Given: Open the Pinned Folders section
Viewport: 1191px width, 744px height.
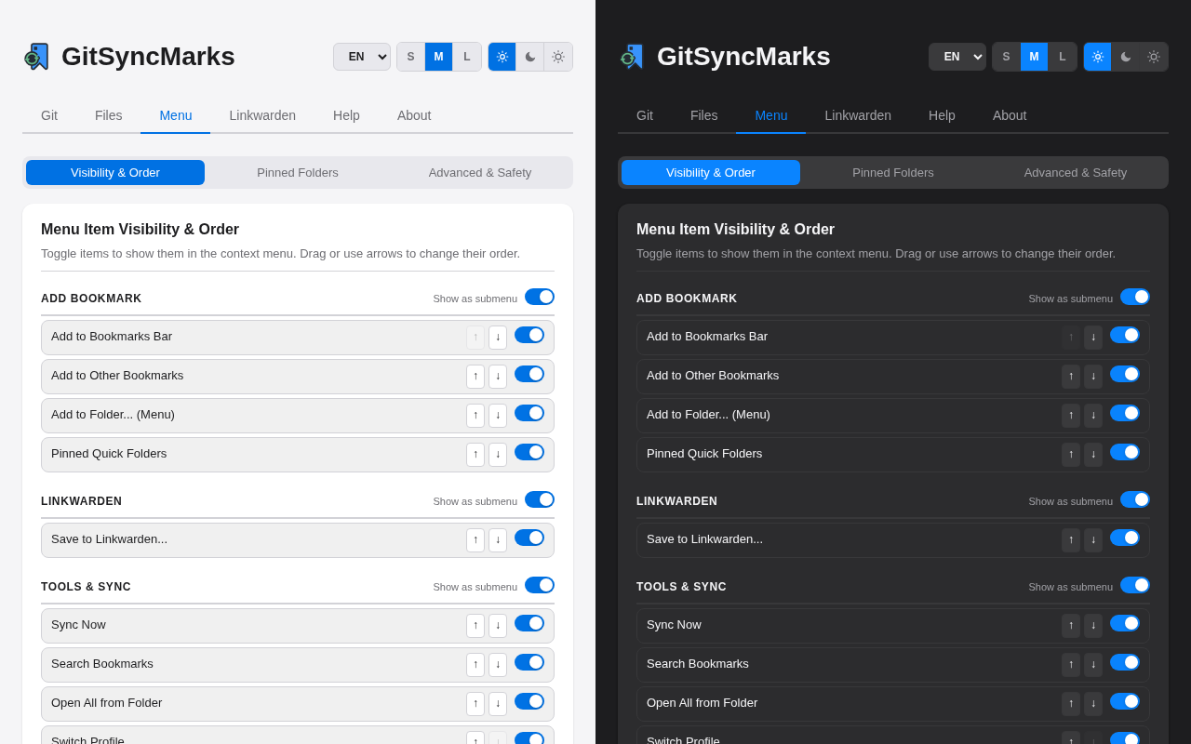Looking at the screenshot, I should pos(298,172).
